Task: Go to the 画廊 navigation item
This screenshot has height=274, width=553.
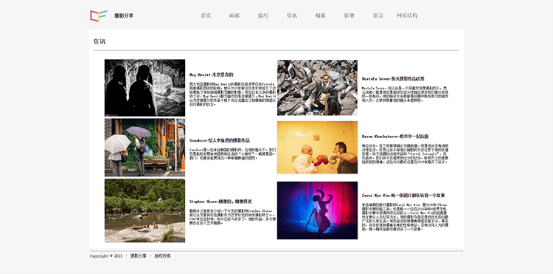Action: 234,16
